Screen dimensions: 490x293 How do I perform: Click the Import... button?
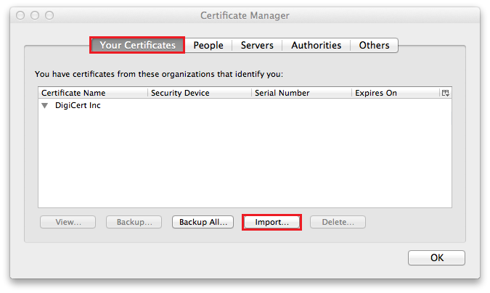[x=271, y=222]
